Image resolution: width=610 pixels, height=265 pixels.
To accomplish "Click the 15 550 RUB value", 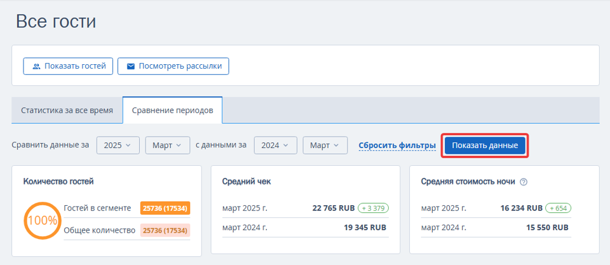I will (547, 228).
